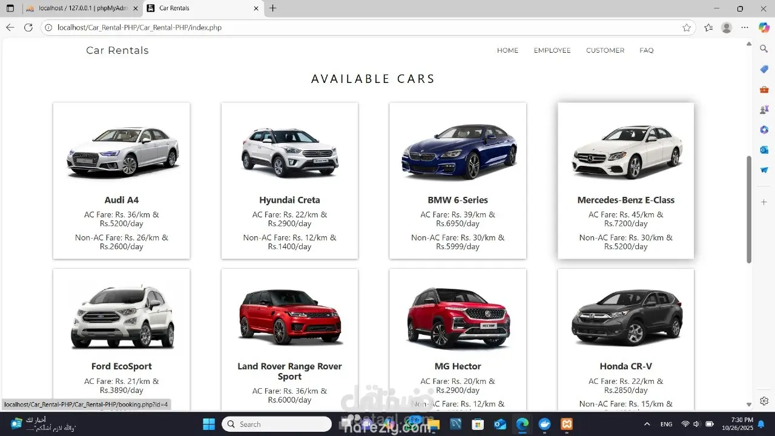The width and height of the screenshot is (775, 436).
Task: Click Mercedes AC fare 'Rs.7200/day' text
Action: pos(626,223)
